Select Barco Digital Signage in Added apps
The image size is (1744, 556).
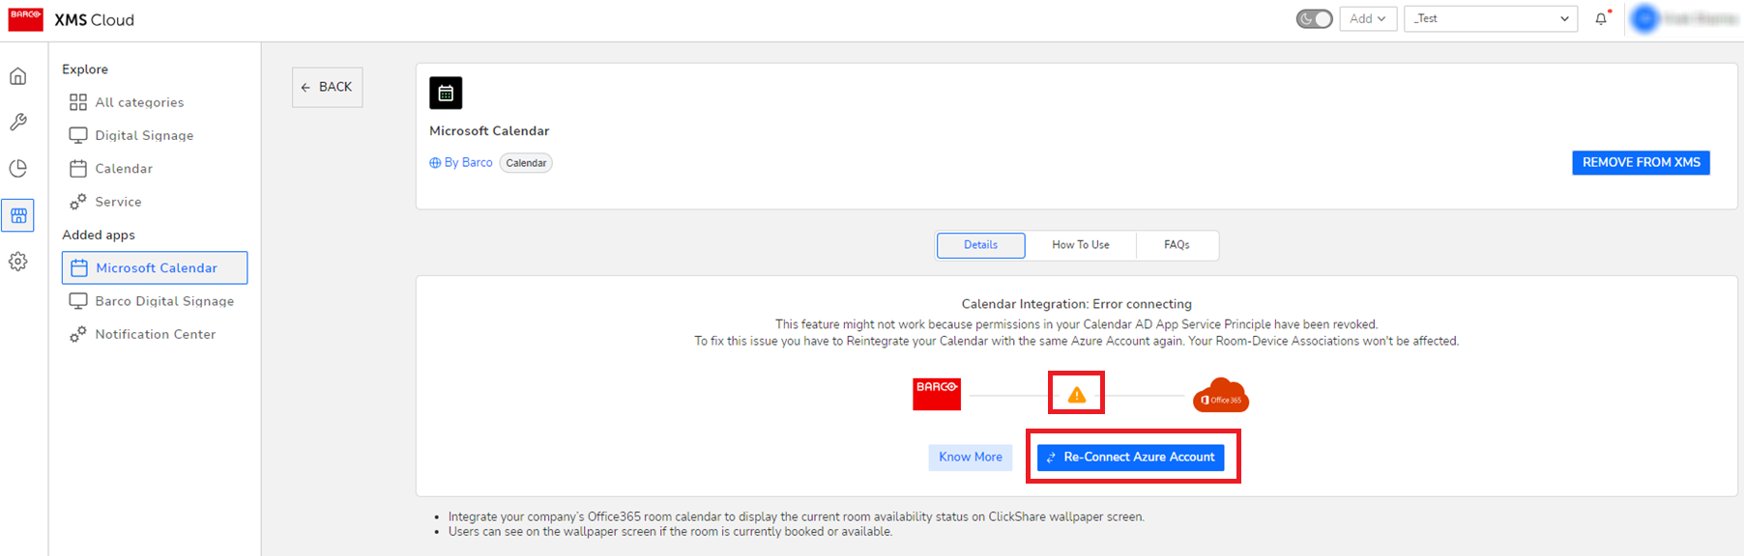point(163,301)
